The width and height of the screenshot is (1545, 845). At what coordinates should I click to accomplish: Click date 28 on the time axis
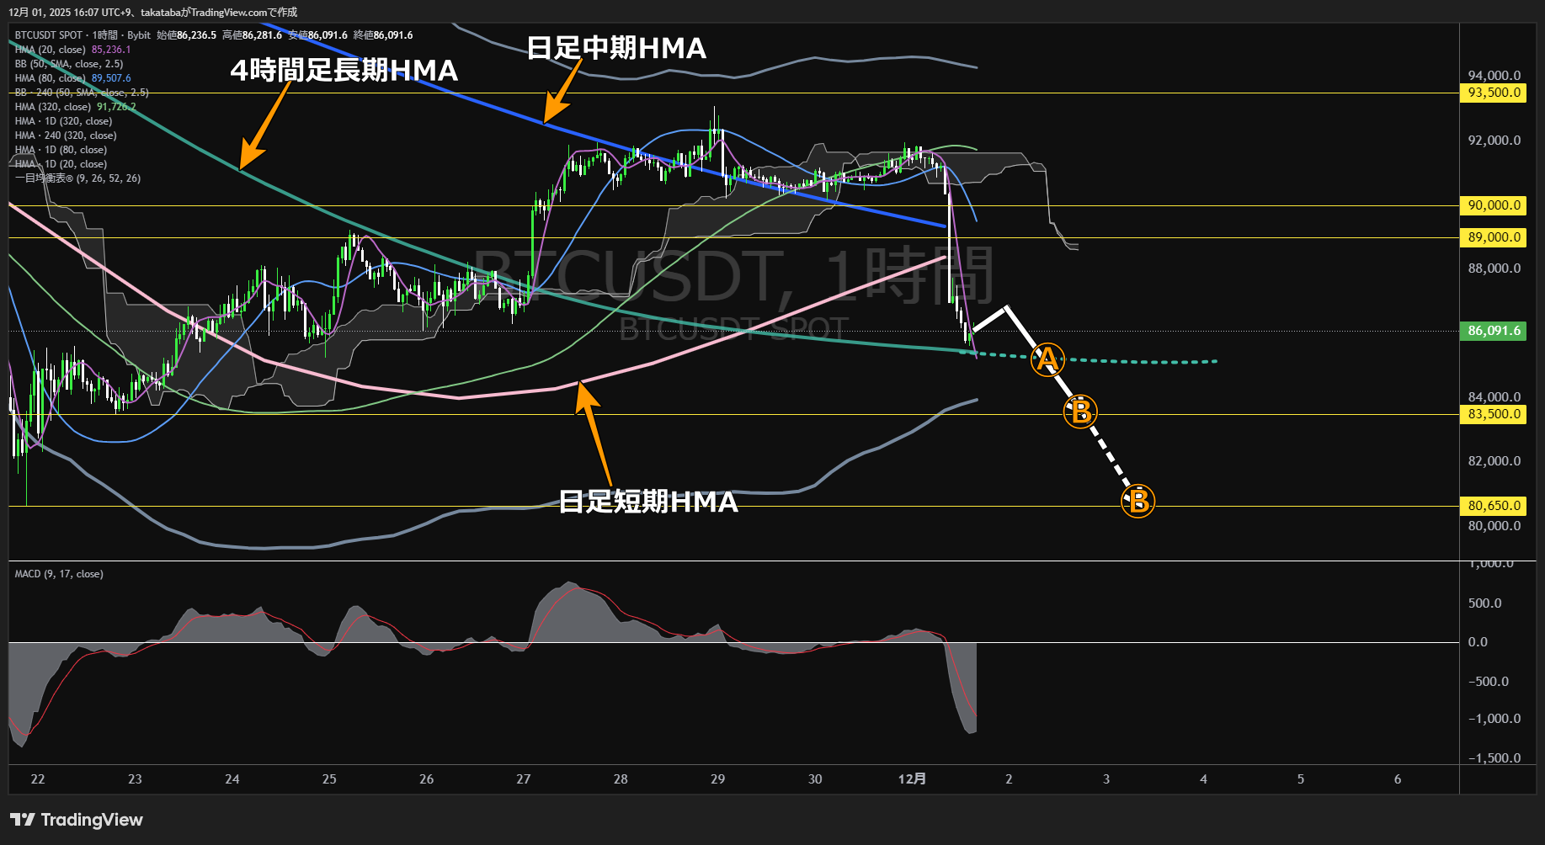click(621, 779)
